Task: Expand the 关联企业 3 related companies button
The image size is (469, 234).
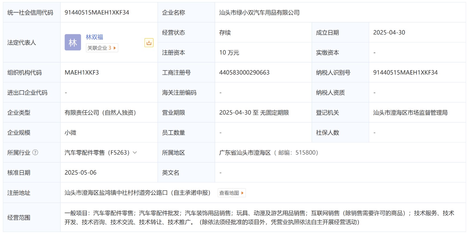Action: [x=102, y=48]
